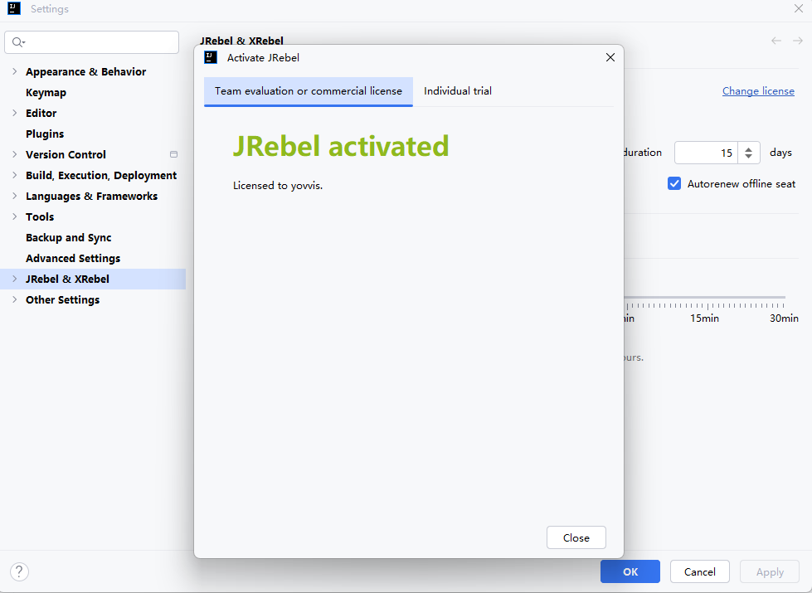The height and width of the screenshot is (593, 812).
Task: Confirm settings with the OK button
Action: (630, 571)
